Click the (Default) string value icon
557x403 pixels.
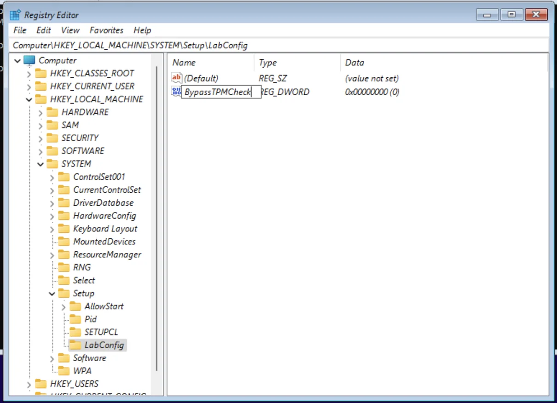(x=176, y=78)
